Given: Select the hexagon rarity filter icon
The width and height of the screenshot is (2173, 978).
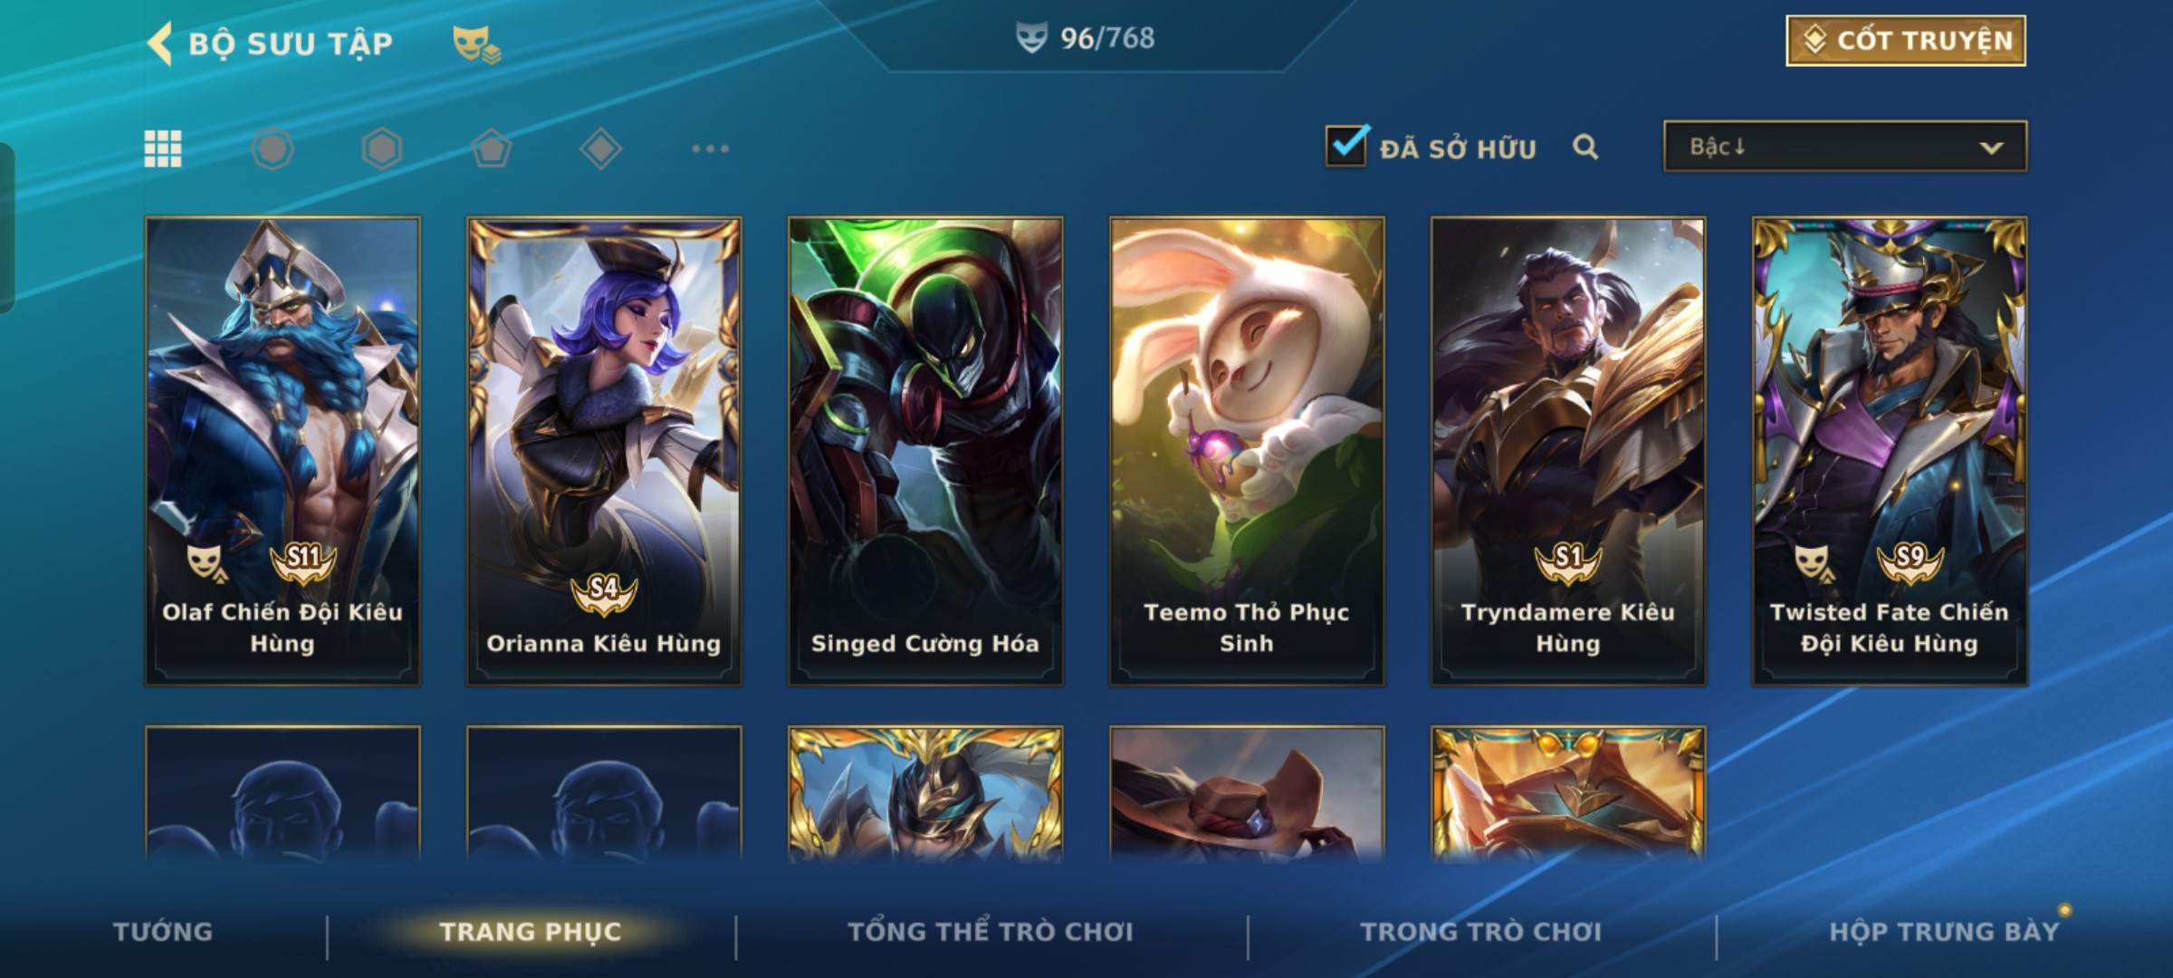Looking at the screenshot, I should 382,149.
